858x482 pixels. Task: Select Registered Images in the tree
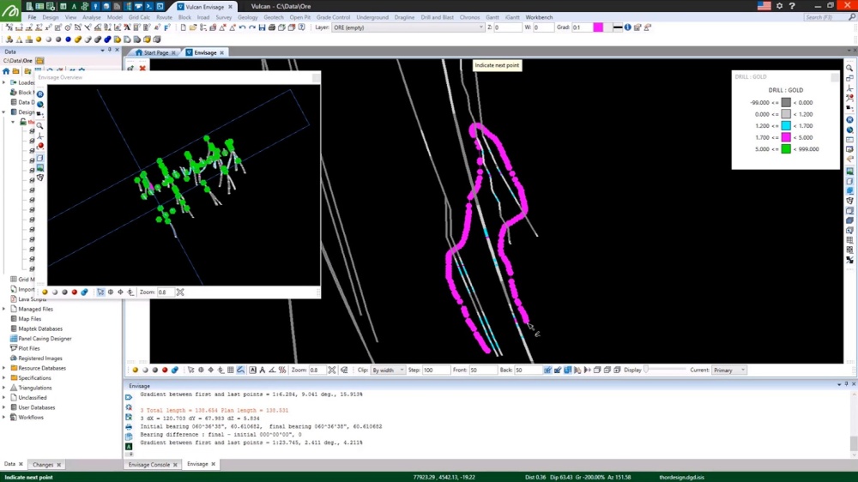pyautogui.click(x=40, y=358)
